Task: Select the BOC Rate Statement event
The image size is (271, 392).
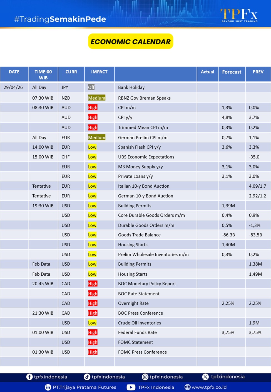Action: coord(139,294)
